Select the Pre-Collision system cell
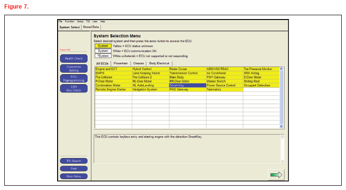 (x=113, y=77)
